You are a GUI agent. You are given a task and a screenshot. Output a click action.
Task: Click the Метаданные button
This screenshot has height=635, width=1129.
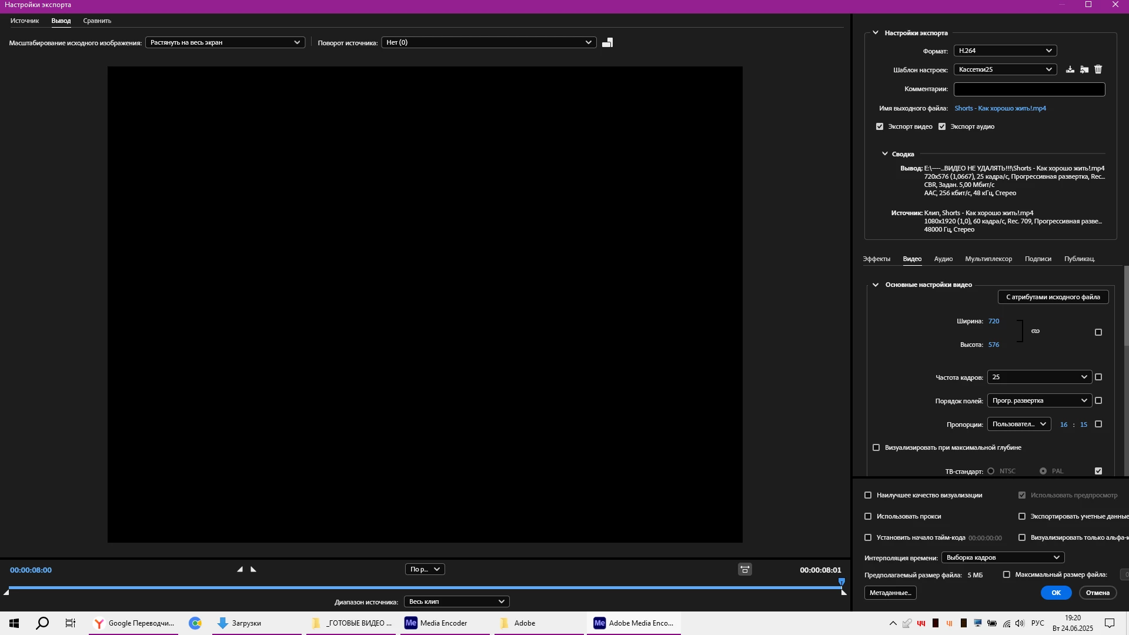click(890, 593)
